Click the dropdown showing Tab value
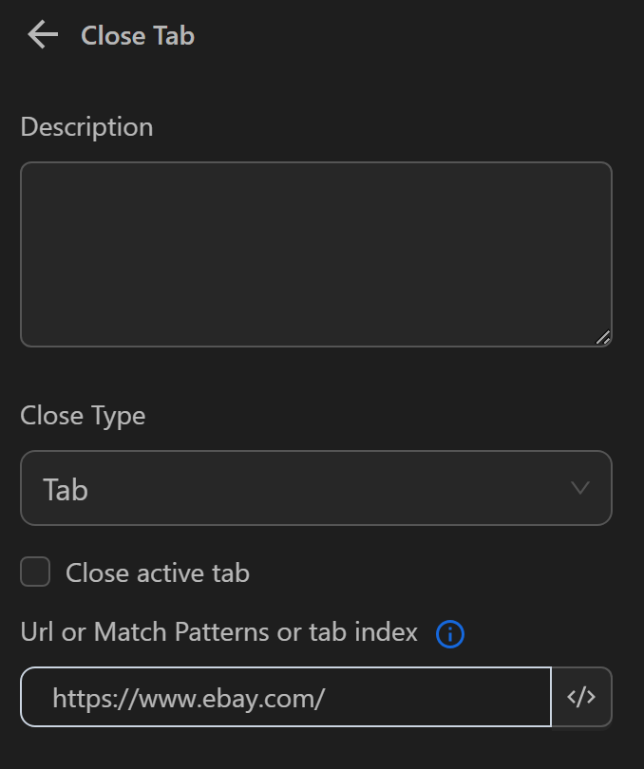644x769 pixels. tap(316, 488)
